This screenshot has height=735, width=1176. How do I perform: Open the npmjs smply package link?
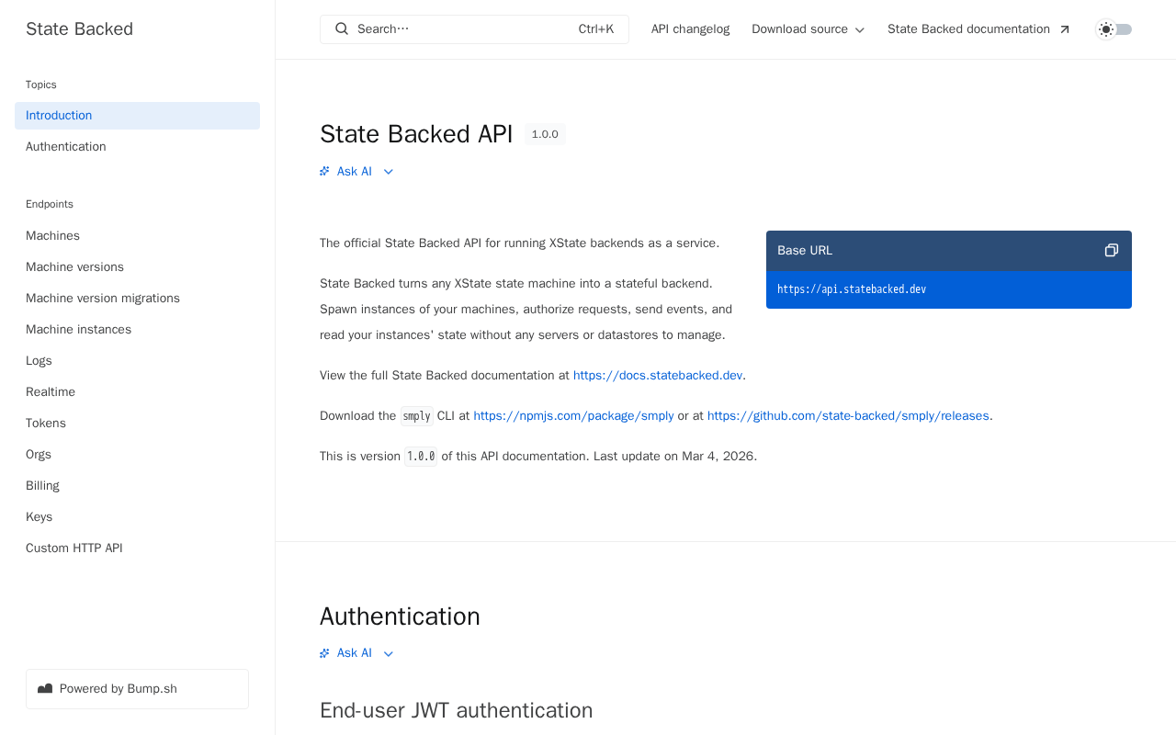click(x=573, y=416)
